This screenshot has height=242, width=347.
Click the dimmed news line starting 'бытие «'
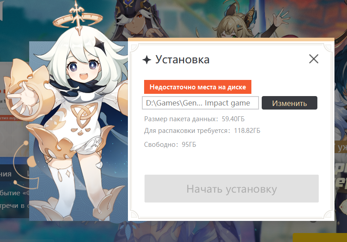coord(15,193)
